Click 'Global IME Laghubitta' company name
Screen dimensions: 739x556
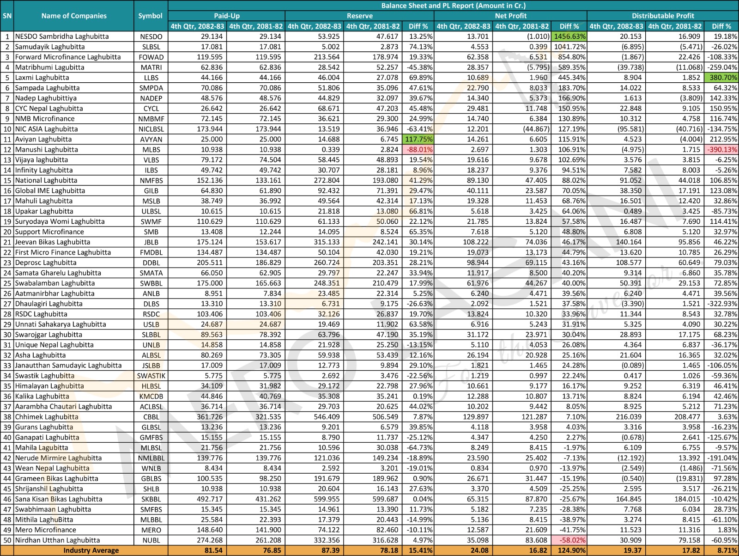(x=50, y=190)
